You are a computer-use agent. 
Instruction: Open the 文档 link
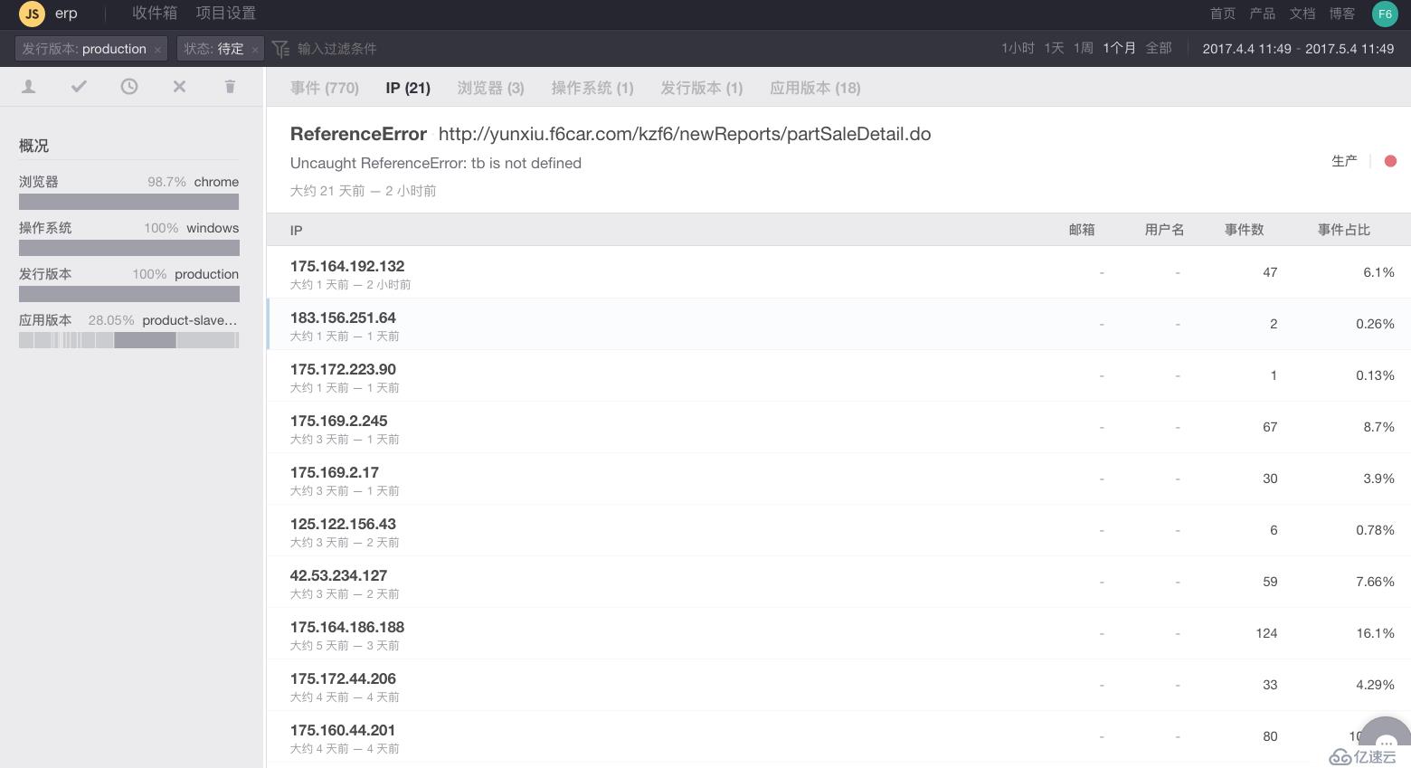pos(1302,14)
